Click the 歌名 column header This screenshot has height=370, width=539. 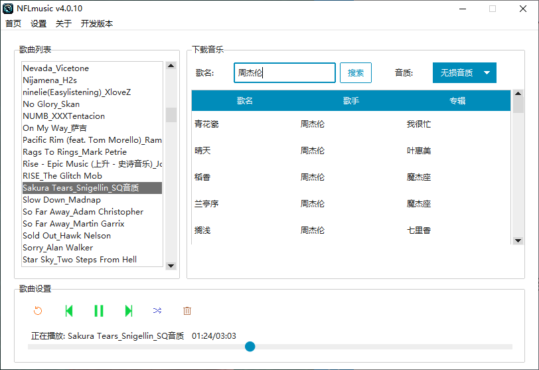(x=245, y=101)
